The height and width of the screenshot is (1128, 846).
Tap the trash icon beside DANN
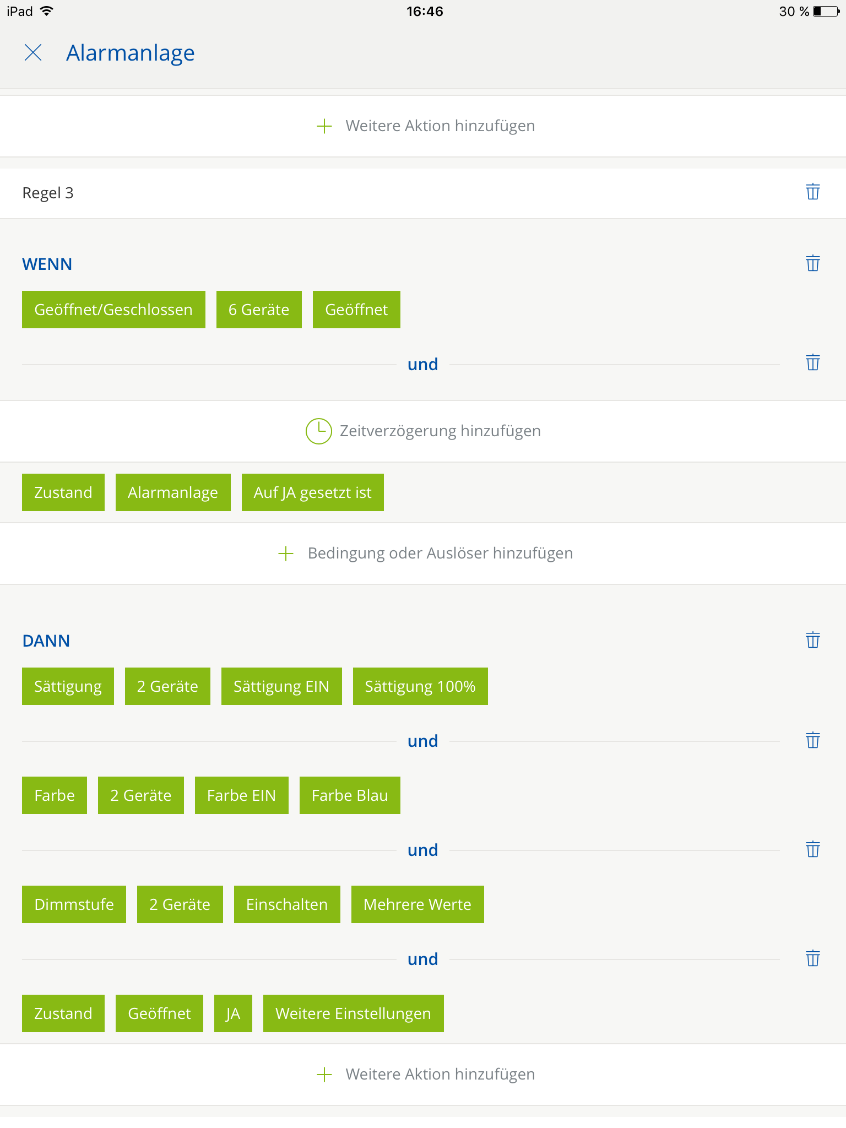[812, 641]
